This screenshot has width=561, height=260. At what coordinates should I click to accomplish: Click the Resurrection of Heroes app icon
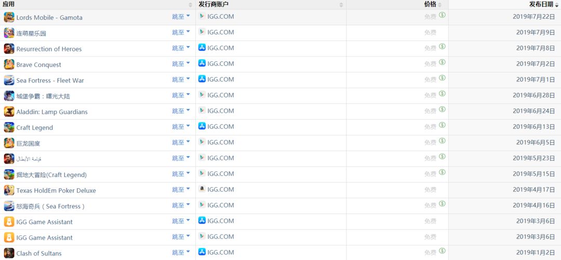(9, 49)
